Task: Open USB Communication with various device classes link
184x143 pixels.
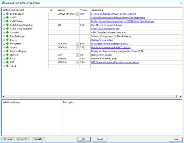Action: point(115,62)
